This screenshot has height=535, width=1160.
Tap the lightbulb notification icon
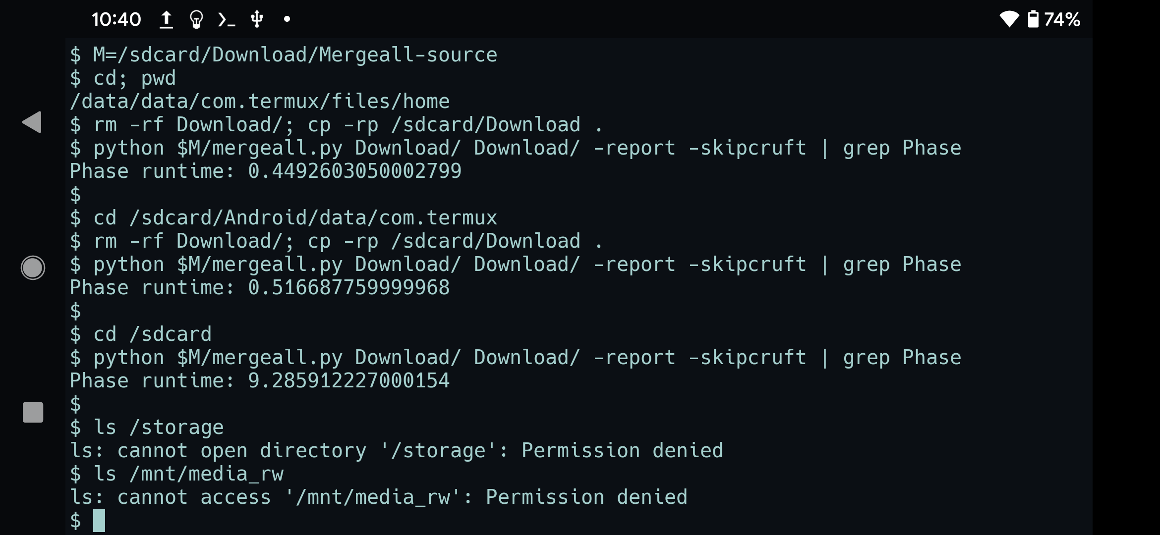point(196,20)
